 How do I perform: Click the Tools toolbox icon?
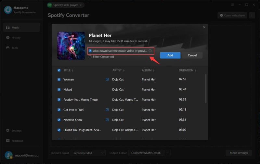(8, 48)
